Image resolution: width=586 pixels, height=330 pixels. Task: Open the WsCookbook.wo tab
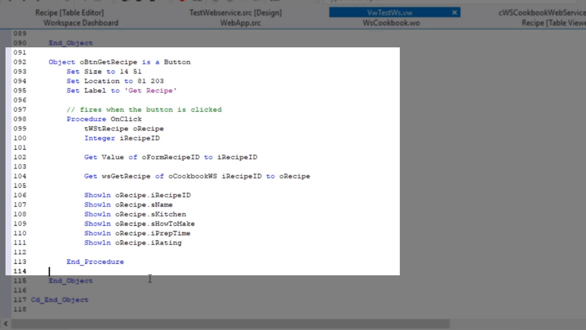coord(391,23)
